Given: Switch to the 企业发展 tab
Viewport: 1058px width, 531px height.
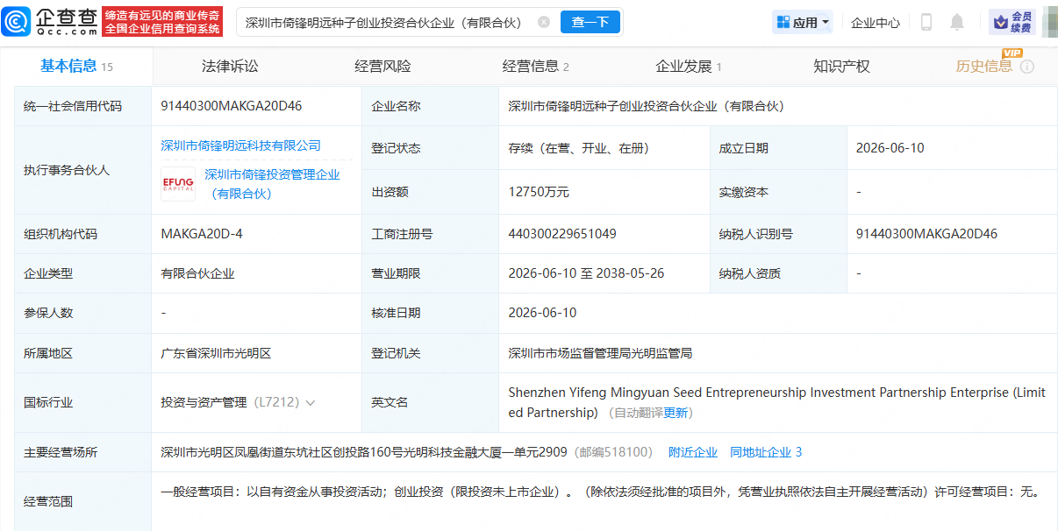Looking at the screenshot, I should [689, 66].
